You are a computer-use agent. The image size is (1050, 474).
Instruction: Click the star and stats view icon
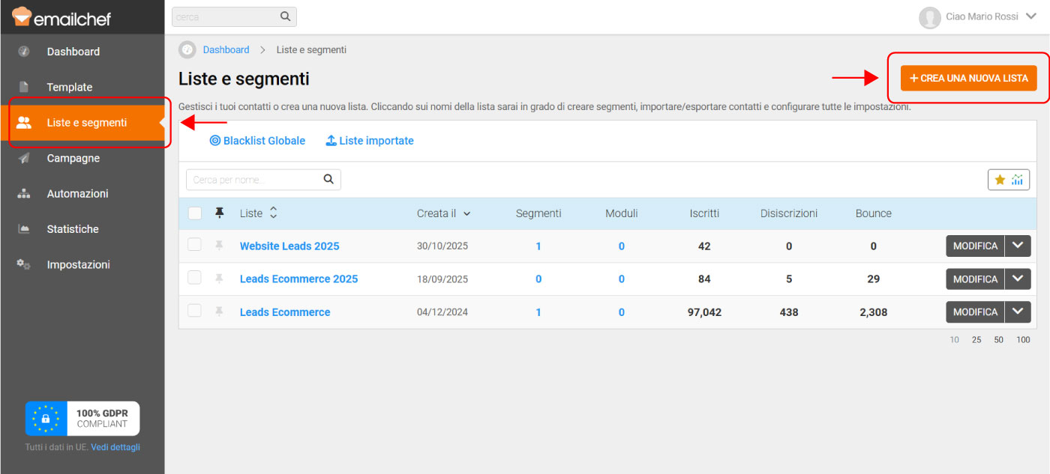1008,180
